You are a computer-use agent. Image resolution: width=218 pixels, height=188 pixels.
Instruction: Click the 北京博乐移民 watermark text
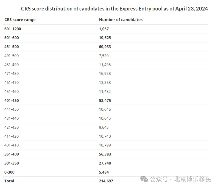pos(192,179)
